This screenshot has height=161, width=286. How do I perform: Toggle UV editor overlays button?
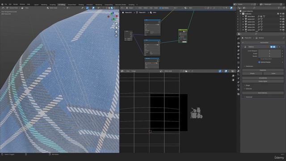tap(226, 71)
